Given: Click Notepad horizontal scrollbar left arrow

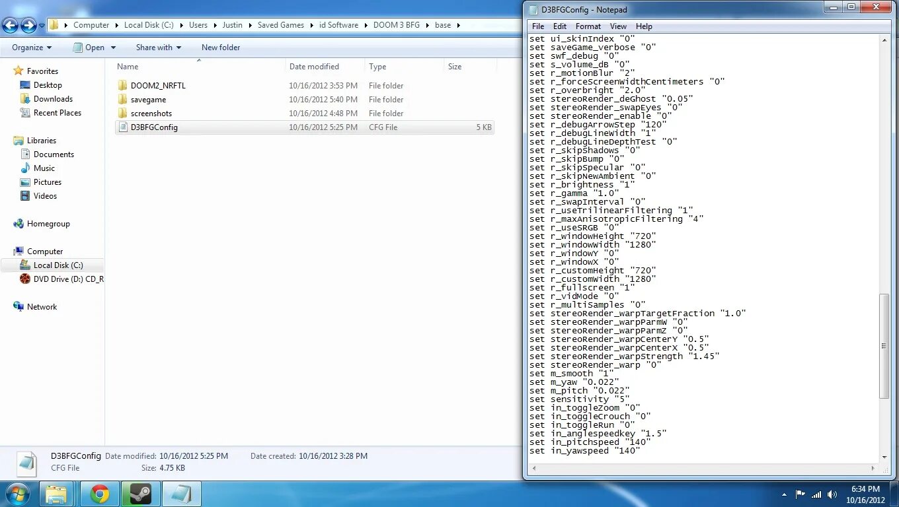Looking at the screenshot, I should 534,468.
